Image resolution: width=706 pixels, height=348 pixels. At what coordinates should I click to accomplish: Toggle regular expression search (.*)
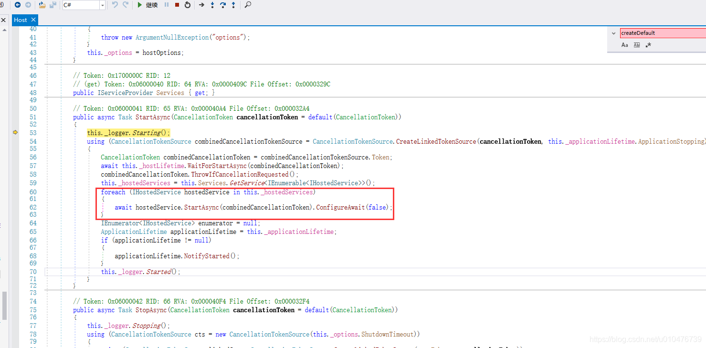coord(648,45)
